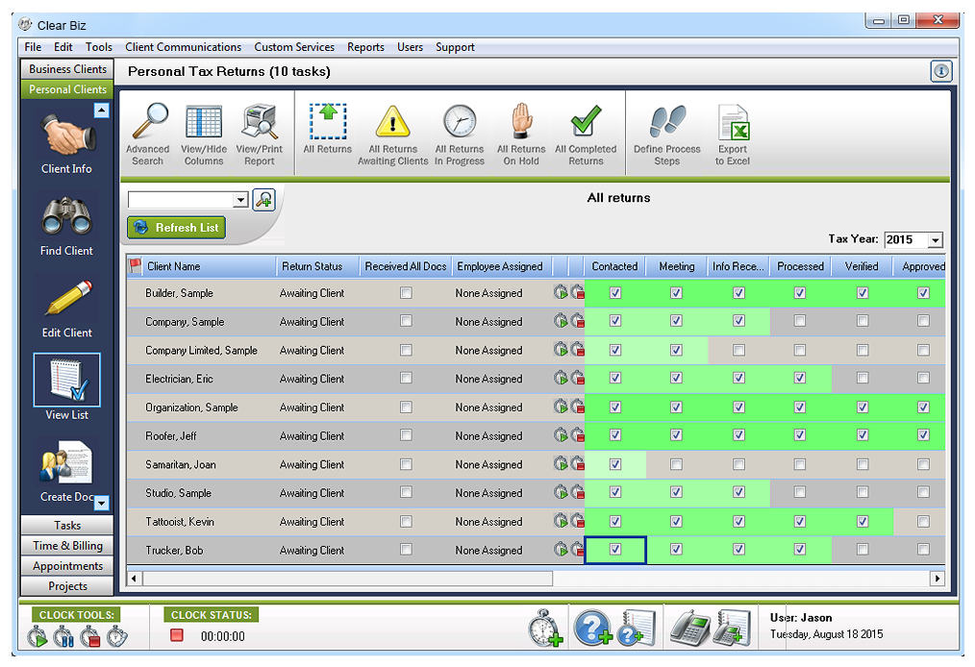Click the Refresh List button
Screen dimensions: 975x667
(175, 227)
